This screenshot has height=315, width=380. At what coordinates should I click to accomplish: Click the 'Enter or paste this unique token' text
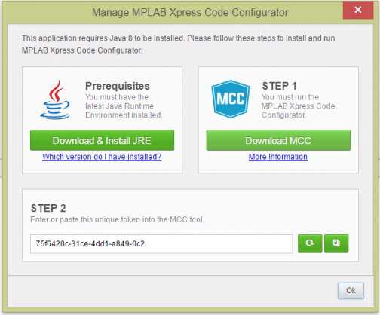tap(116, 219)
